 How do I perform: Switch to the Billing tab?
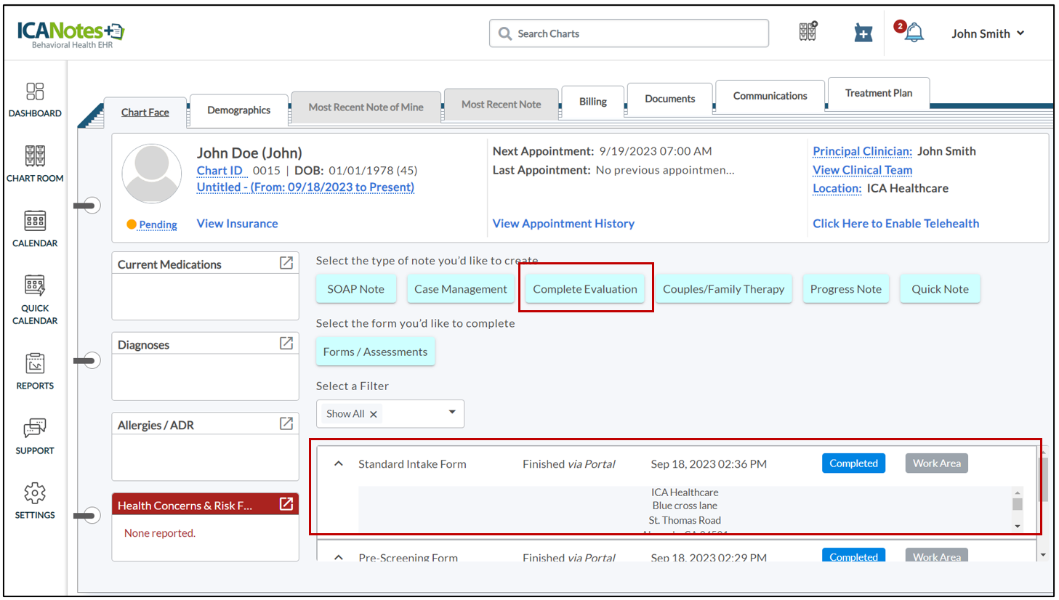[x=593, y=101]
